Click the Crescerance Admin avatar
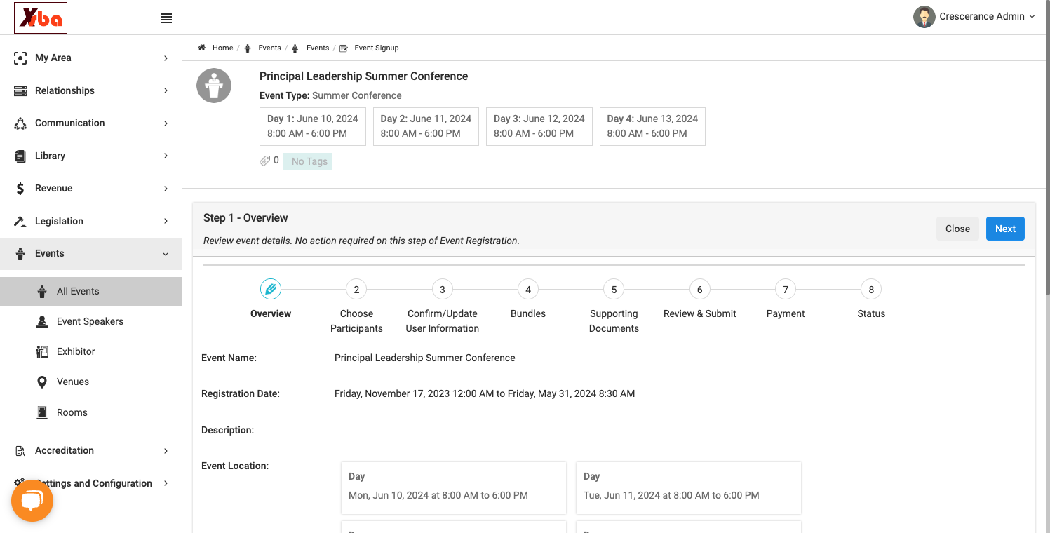Screen dimensions: 1050x533 click(924, 17)
